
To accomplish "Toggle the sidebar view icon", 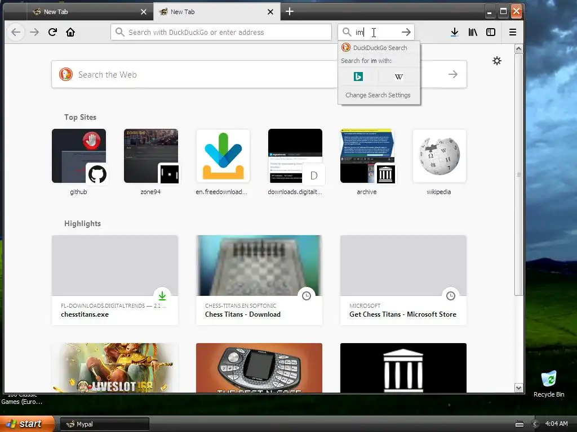I will [x=491, y=32].
